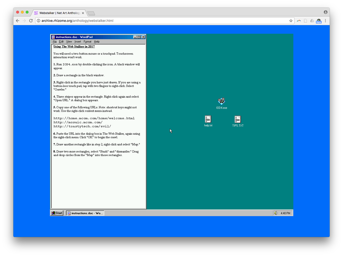Go back to previous page
This screenshot has width=343, height=256.
[x=18, y=21]
